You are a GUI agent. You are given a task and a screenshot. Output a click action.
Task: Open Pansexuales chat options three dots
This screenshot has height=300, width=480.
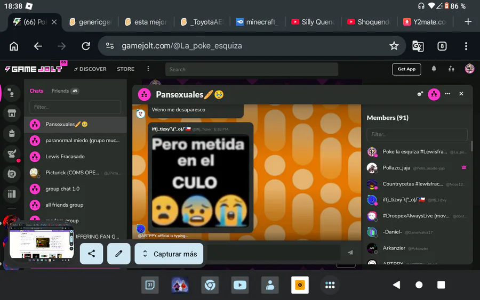tap(447, 94)
